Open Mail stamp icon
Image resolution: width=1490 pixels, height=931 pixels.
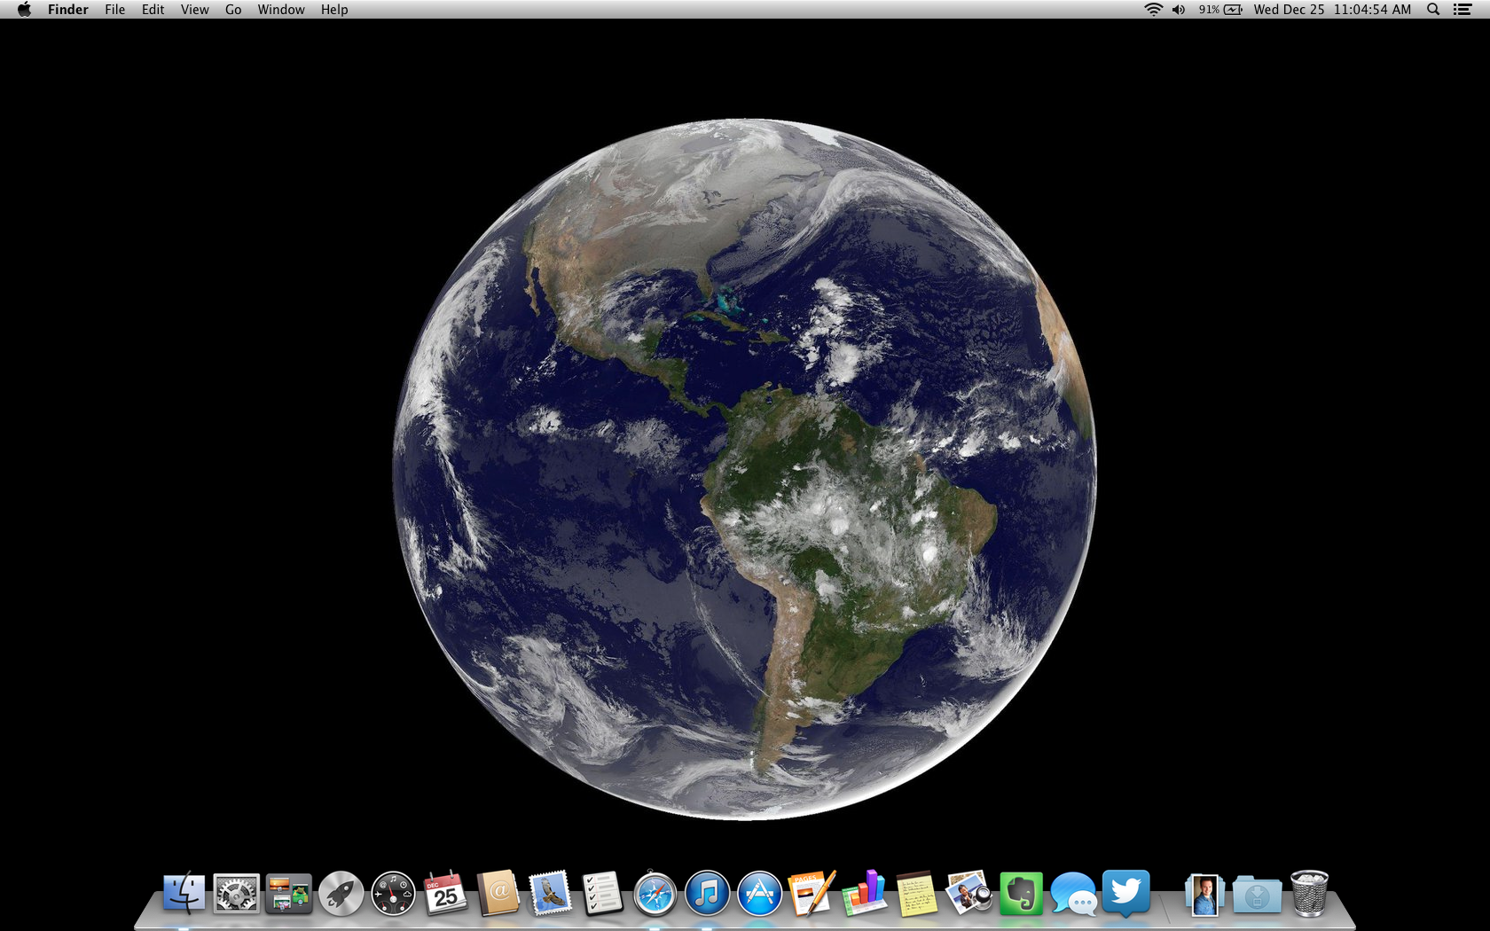(x=550, y=893)
